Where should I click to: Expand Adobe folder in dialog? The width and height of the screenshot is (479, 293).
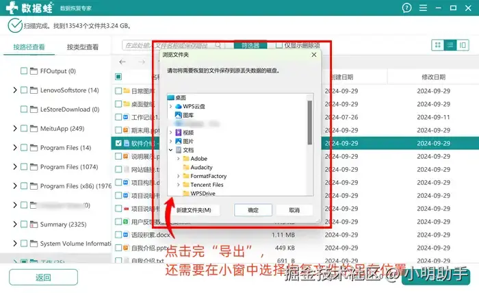pos(179,159)
